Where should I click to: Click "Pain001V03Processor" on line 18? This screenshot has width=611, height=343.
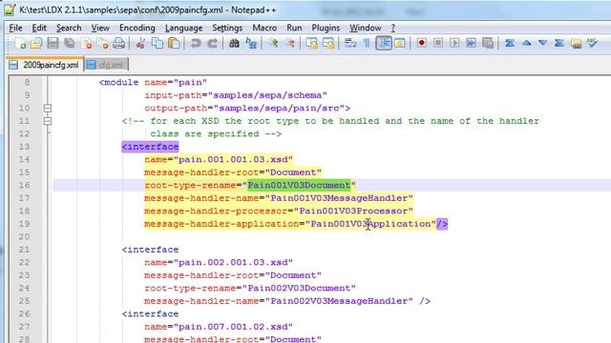click(x=353, y=211)
